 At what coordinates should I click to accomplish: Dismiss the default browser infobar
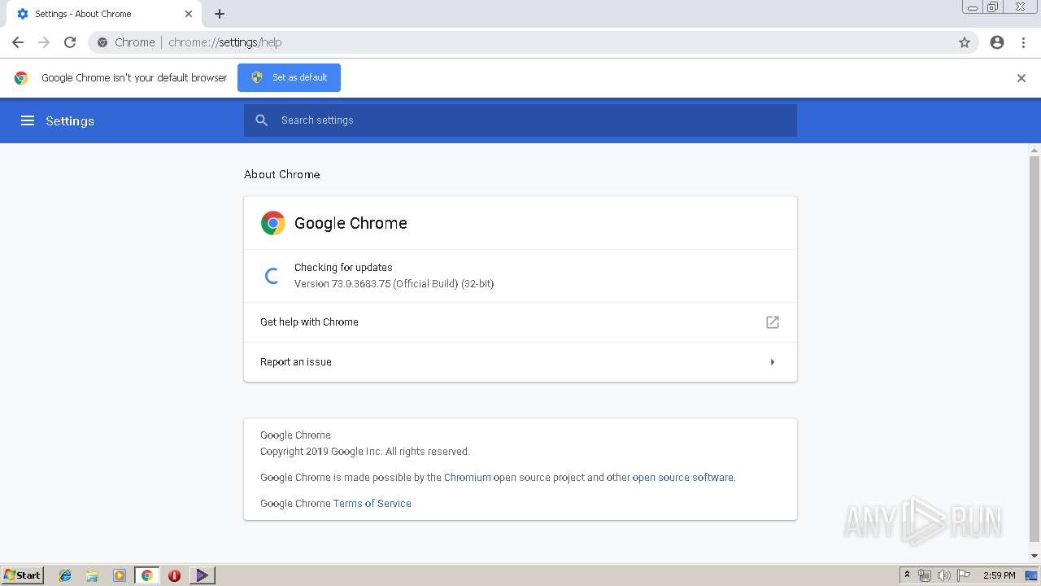coord(1021,78)
